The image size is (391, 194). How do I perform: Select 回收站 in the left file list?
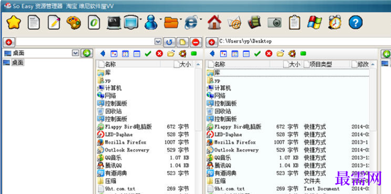(x=113, y=111)
